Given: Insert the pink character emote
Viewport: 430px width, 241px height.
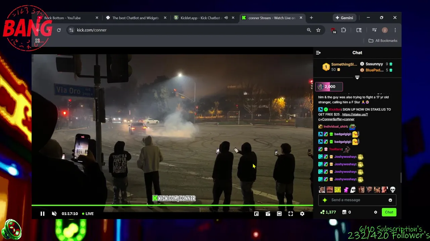Looking at the screenshot, I should [346, 190].
